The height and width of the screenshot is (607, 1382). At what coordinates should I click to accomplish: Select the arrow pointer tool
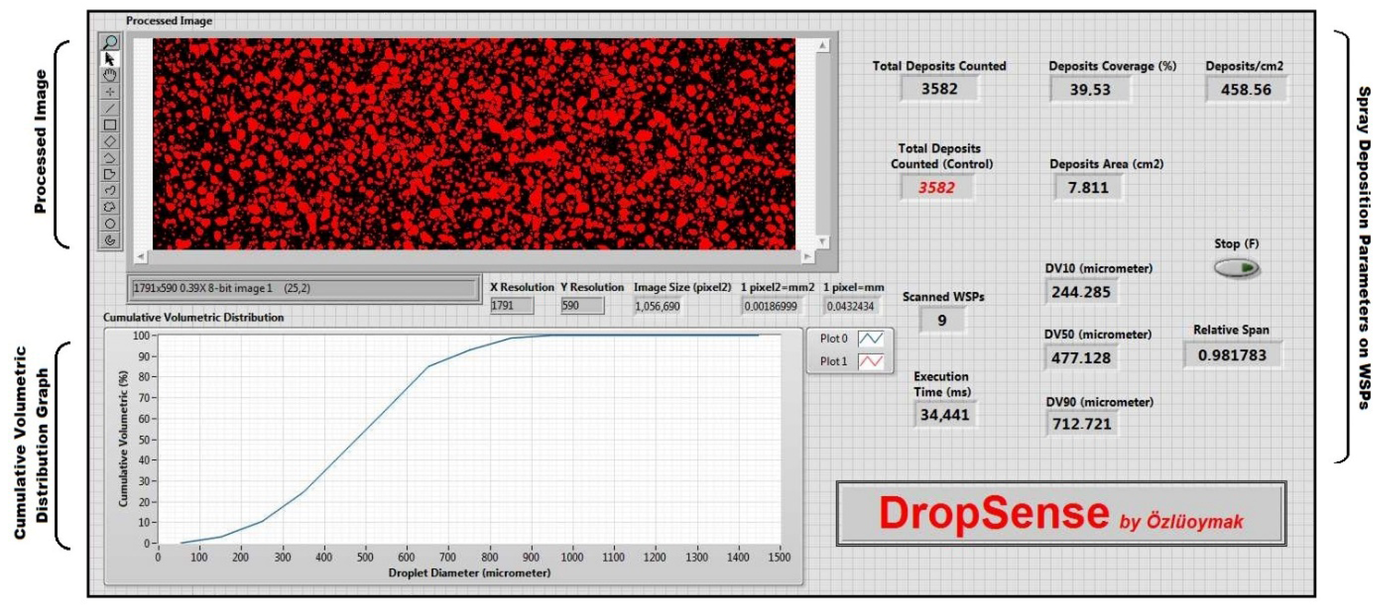(x=110, y=59)
